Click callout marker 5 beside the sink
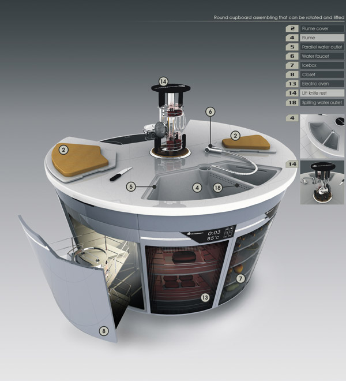 point(131,186)
